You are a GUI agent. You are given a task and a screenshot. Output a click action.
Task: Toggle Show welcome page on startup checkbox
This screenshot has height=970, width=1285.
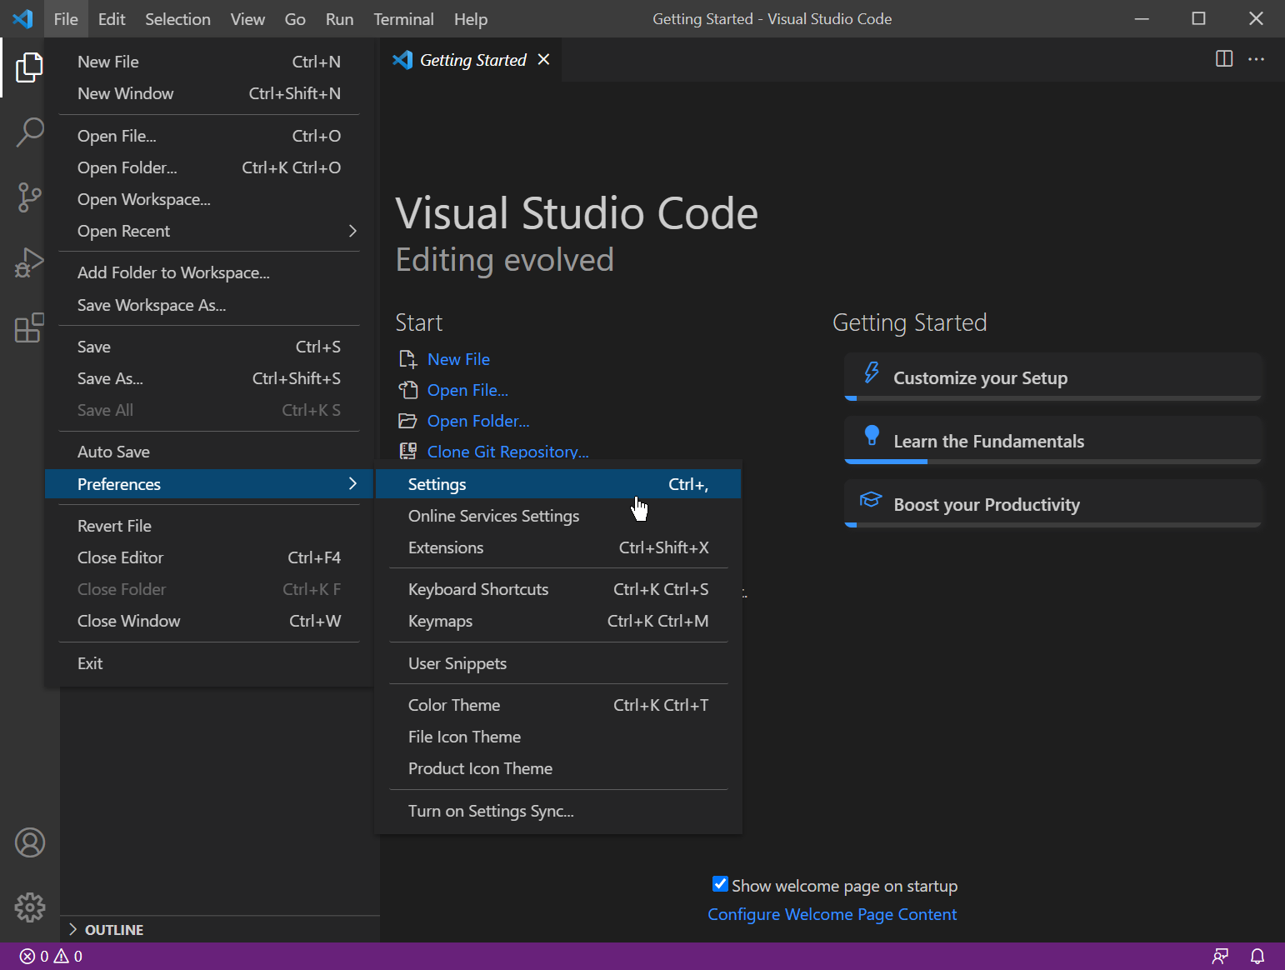[x=721, y=884]
